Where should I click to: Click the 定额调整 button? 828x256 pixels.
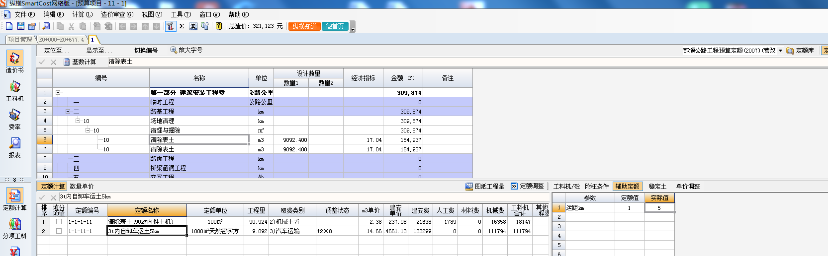(x=527, y=187)
